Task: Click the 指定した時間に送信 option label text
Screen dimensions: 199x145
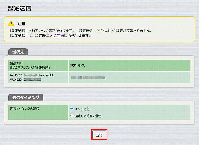Action: tap(88, 116)
